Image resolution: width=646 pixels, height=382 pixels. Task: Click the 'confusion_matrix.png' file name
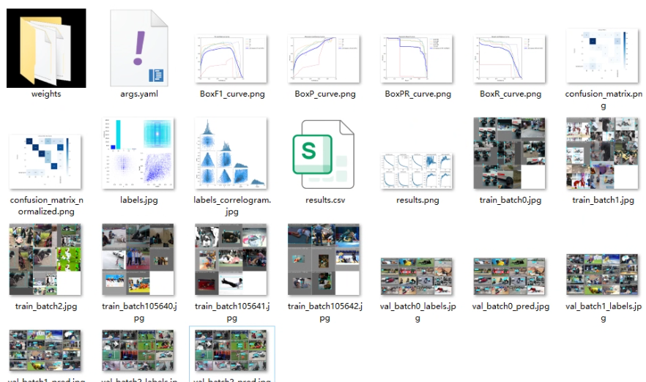point(604,100)
